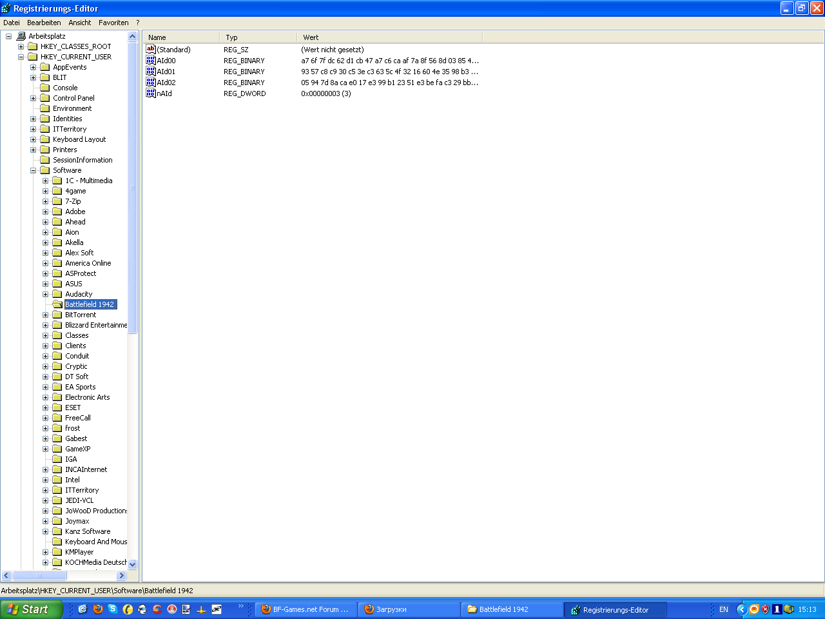Click the (Standard) string value icon
The width and height of the screenshot is (825, 619).
tap(151, 50)
